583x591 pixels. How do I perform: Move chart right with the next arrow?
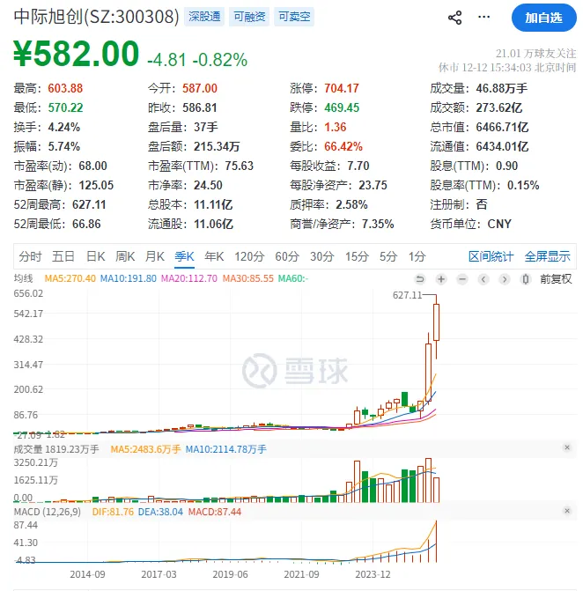pos(505,279)
